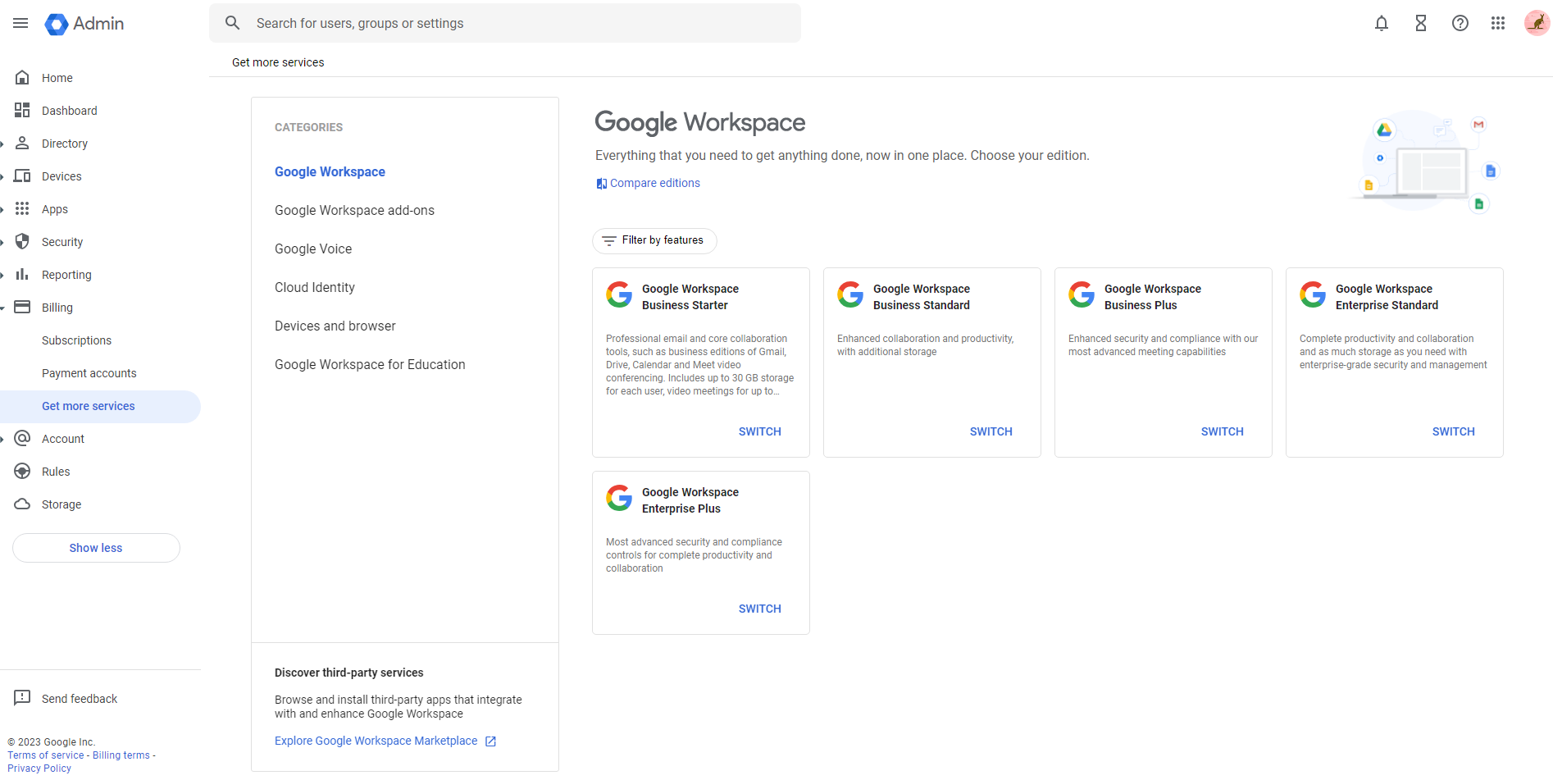
Task: Click the Security shield icon
Action: click(x=22, y=241)
